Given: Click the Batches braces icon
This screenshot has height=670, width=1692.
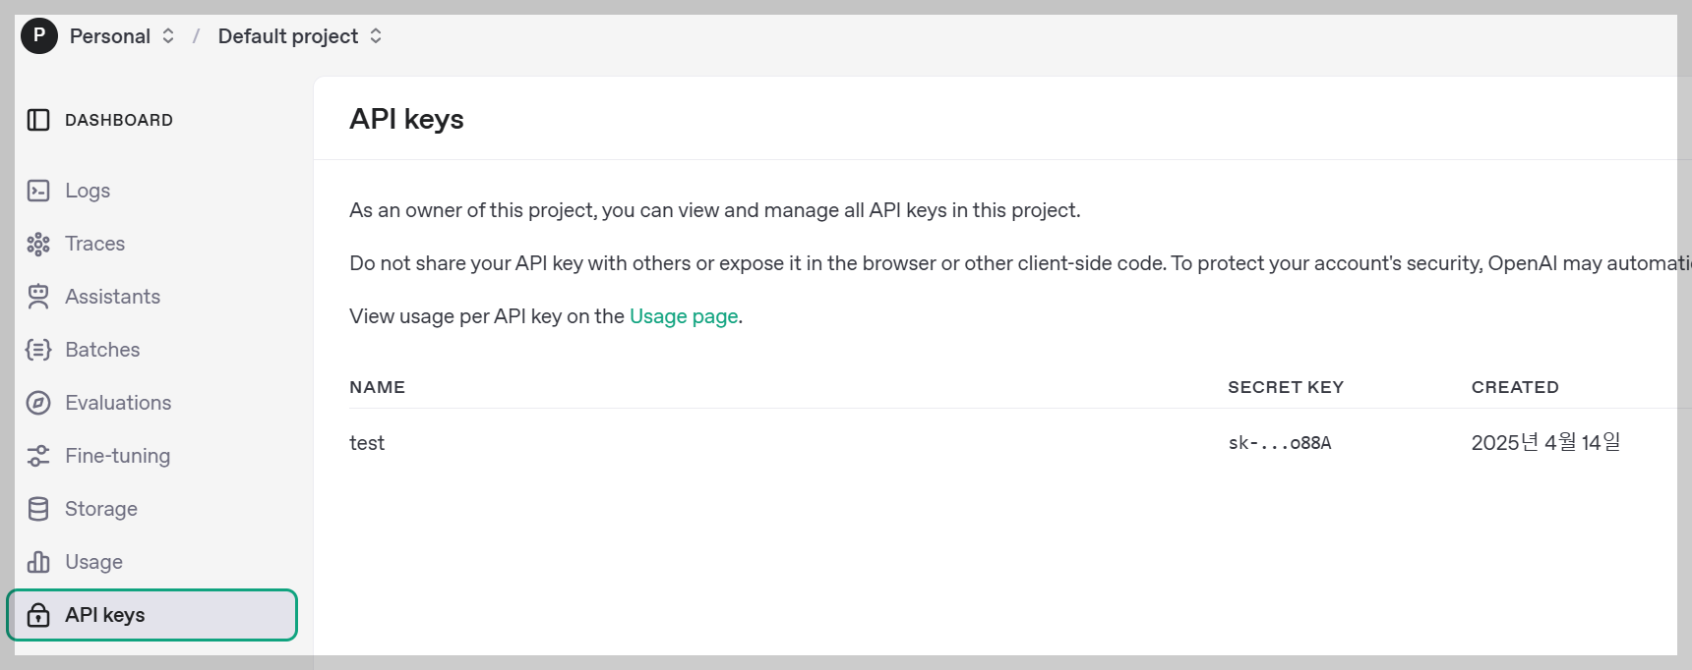Looking at the screenshot, I should click(38, 350).
